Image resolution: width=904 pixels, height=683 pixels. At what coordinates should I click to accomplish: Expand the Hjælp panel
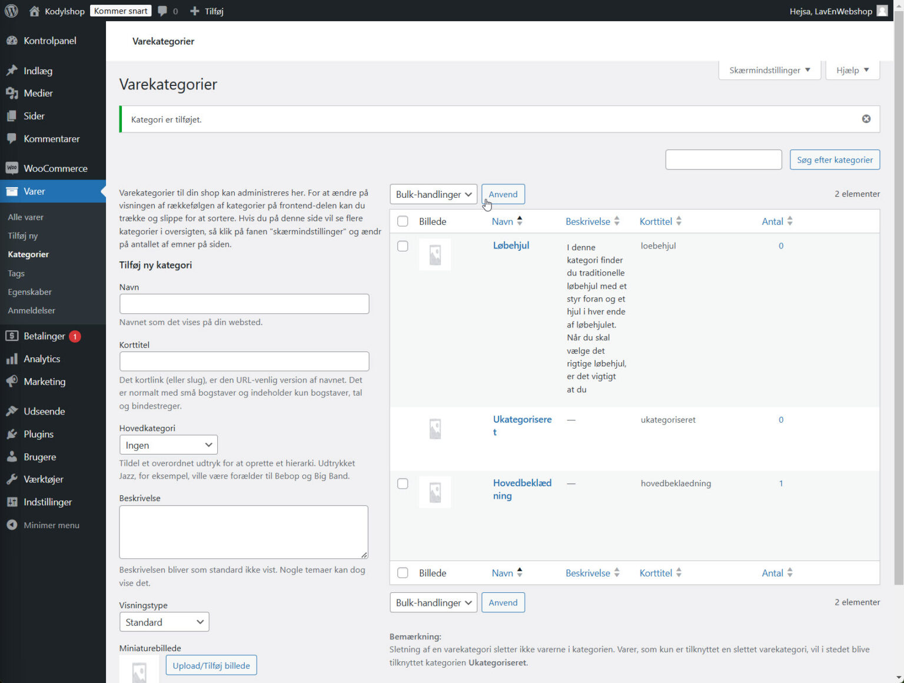click(853, 70)
